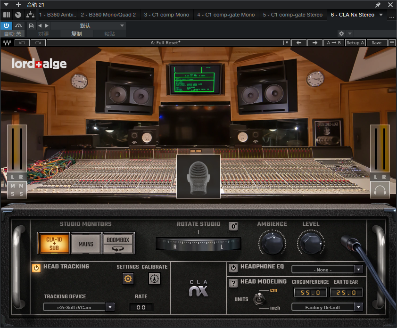
Task: Flip the Units cm/inch switch
Action: 259,299
